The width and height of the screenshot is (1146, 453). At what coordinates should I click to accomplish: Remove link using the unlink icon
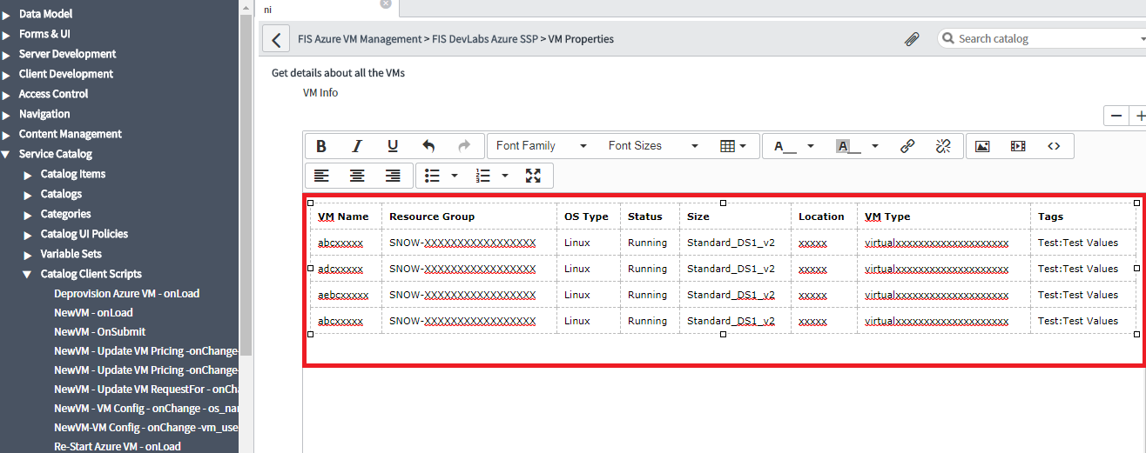coord(943,146)
